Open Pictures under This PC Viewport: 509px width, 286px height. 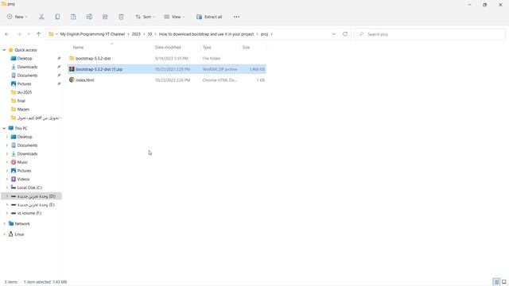25,171
